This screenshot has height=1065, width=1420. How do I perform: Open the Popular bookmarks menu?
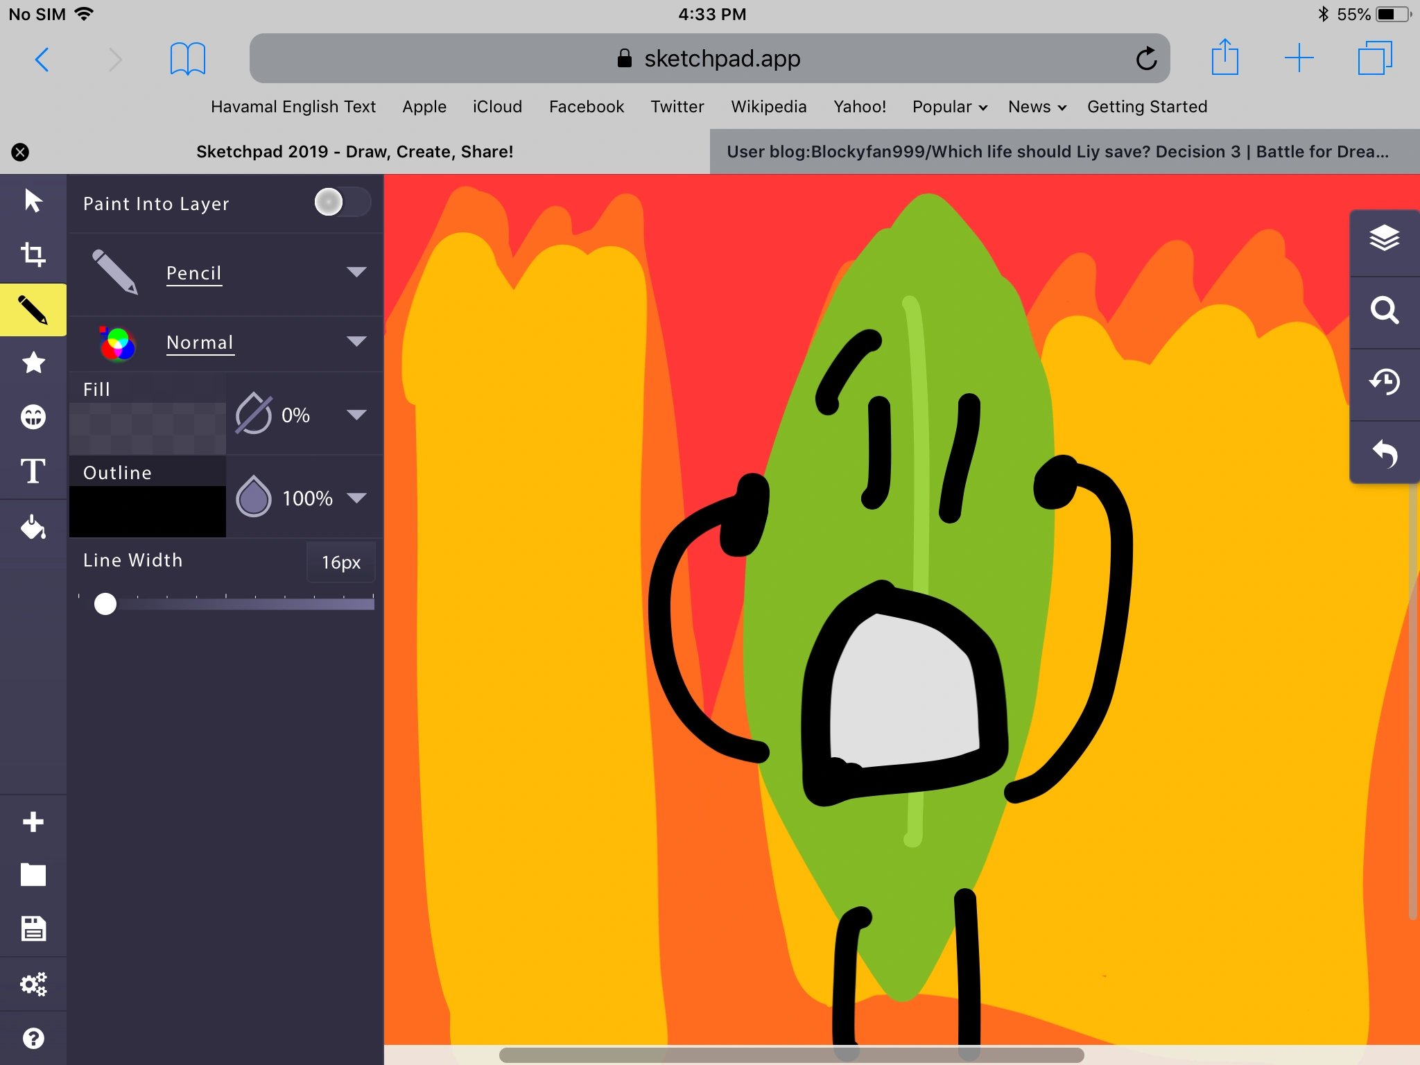pos(949,107)
